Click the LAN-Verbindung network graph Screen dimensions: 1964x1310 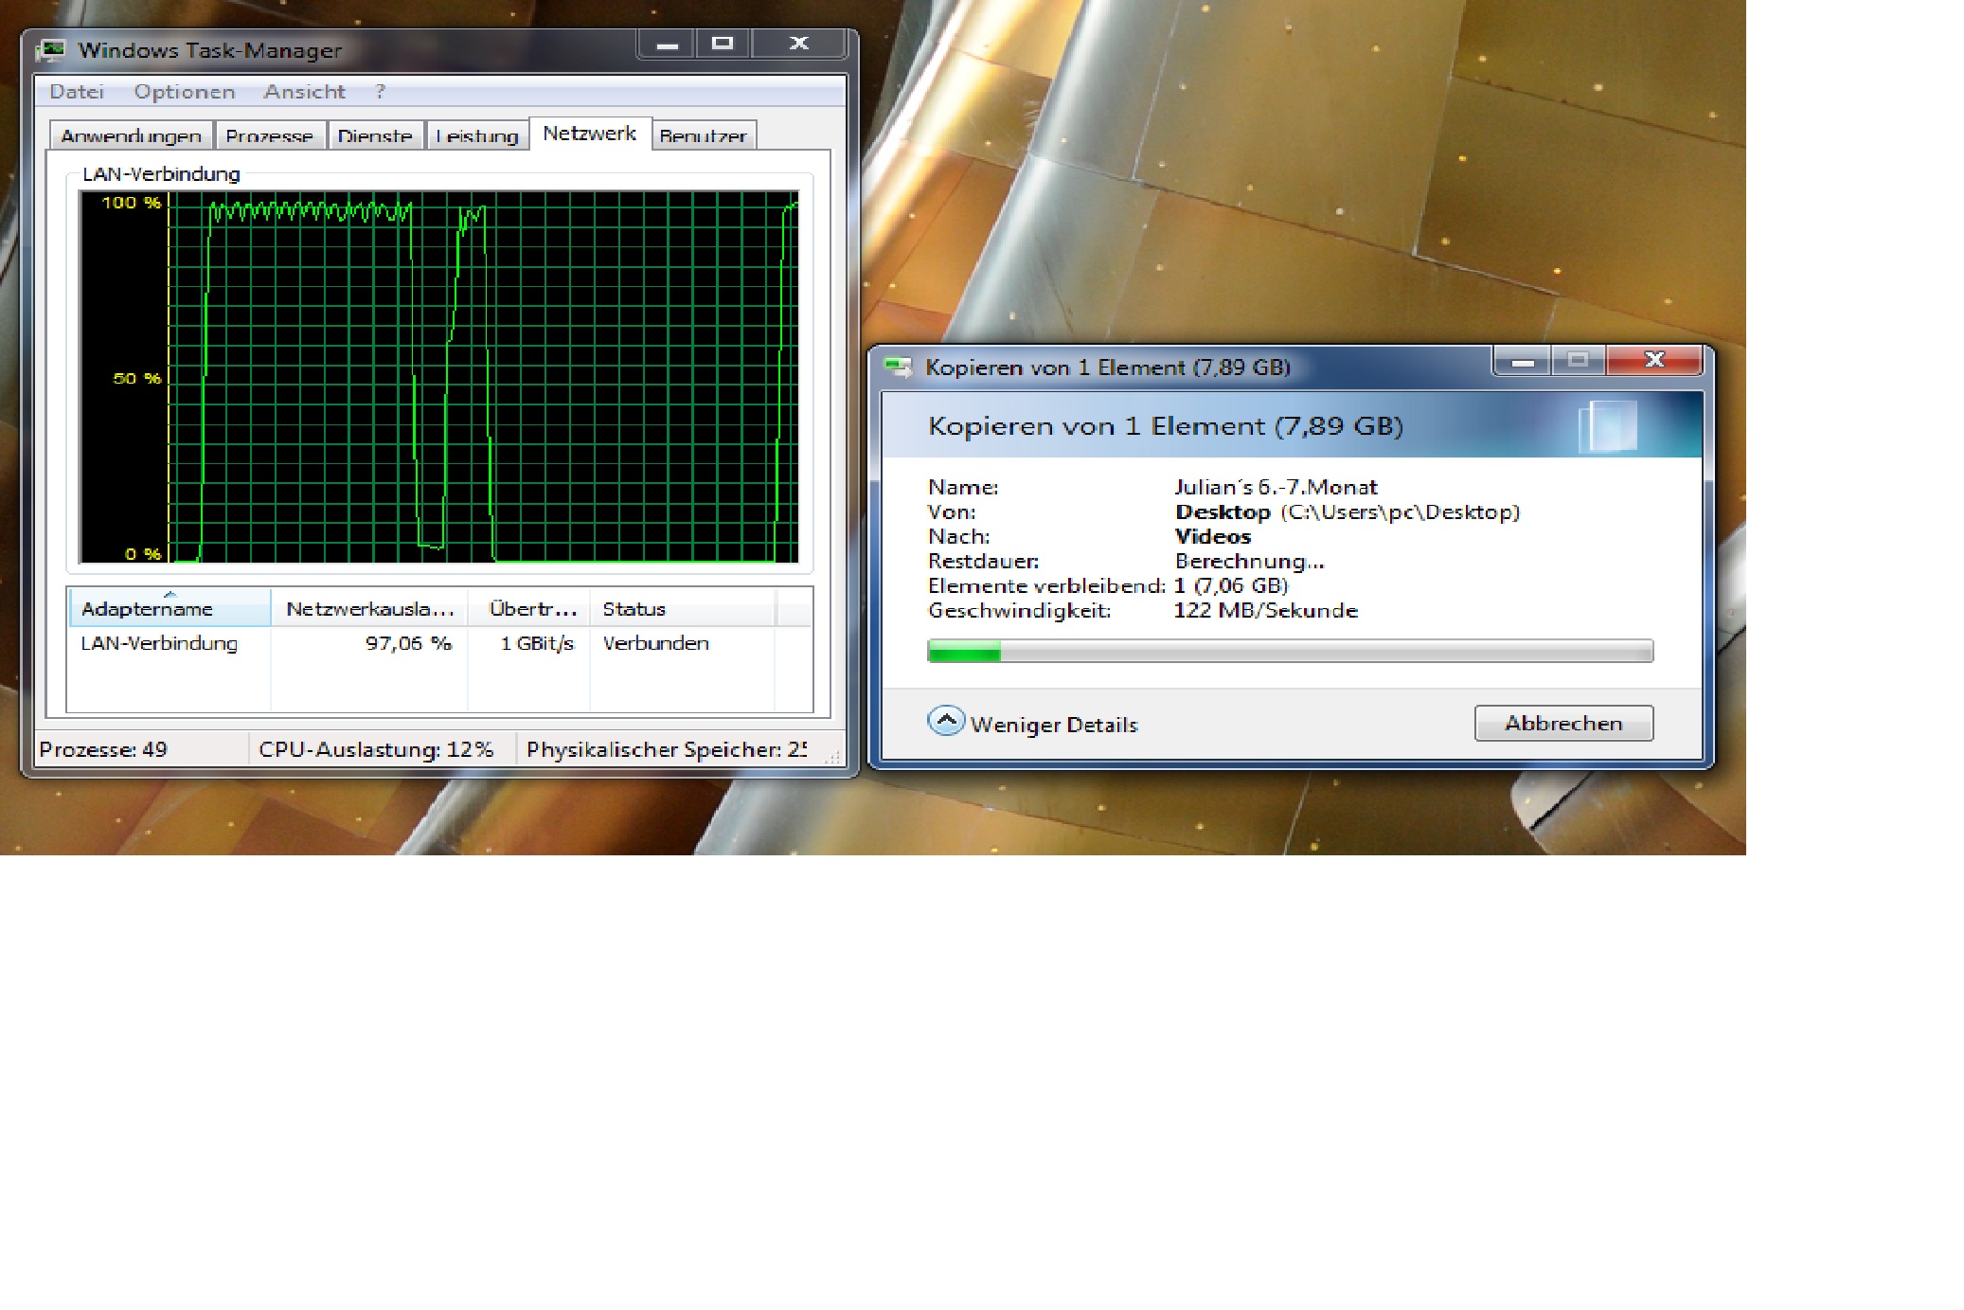point(439,377)
